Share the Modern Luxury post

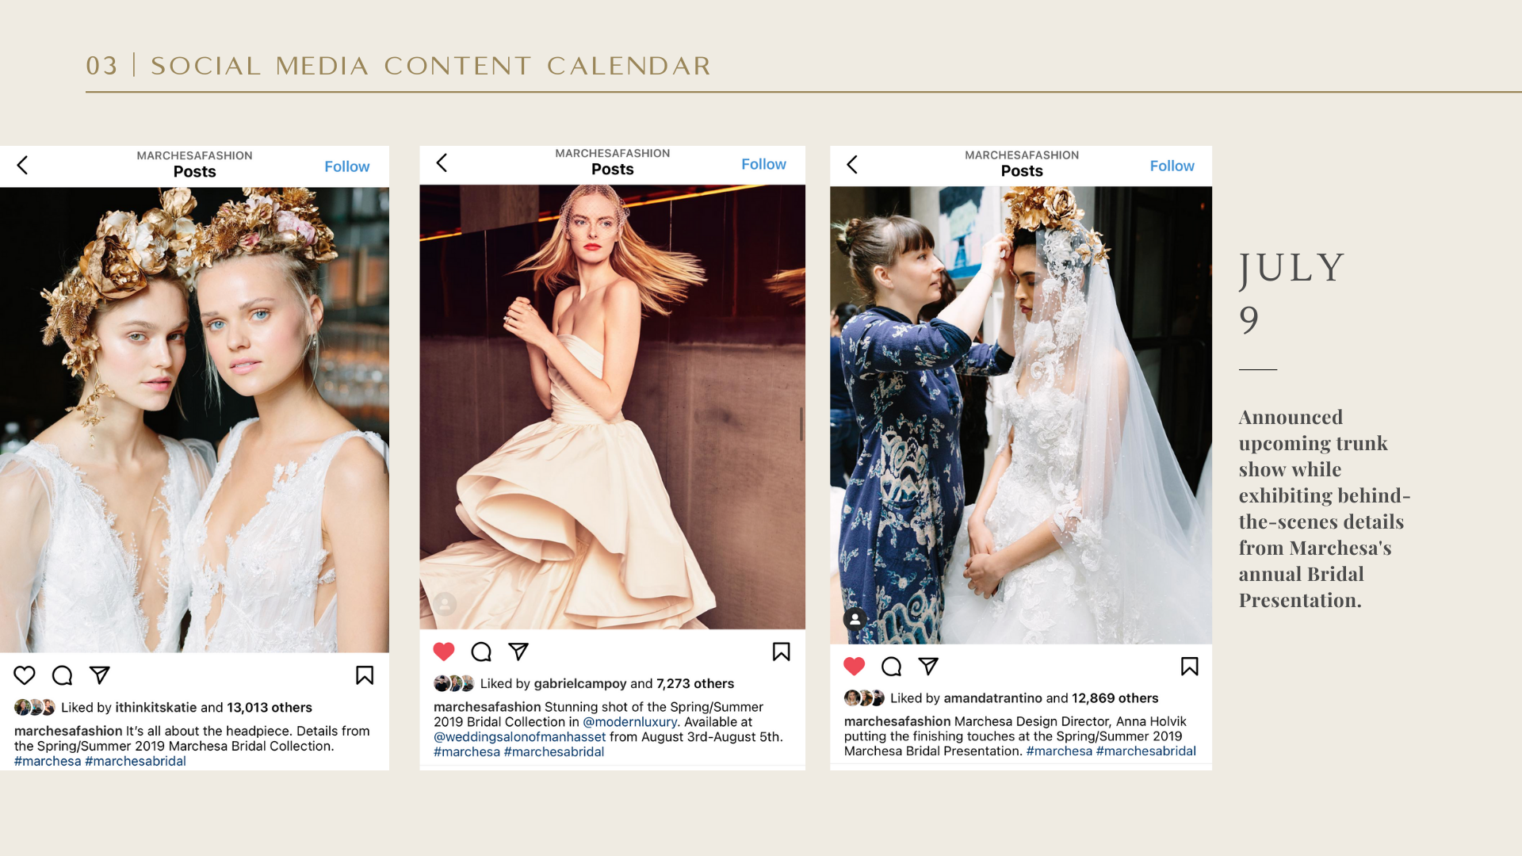click(518, 652)
